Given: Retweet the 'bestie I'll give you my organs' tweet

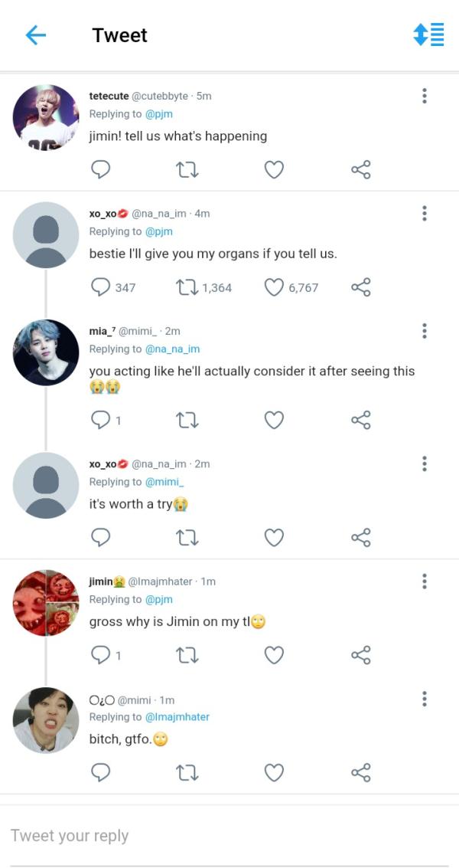Looking at the screenshot, I should 187,287.
